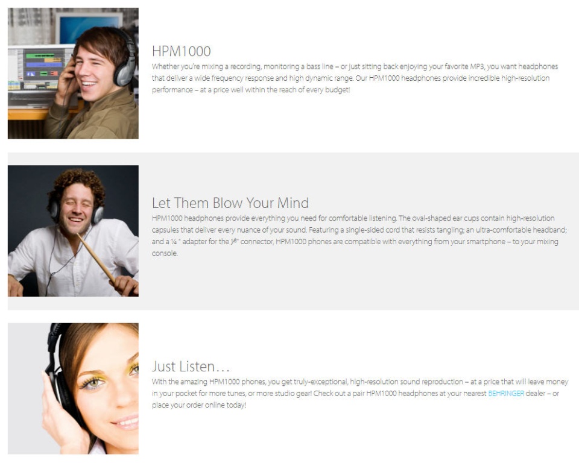Select the drummer photo with drumstick
The image size is (579, 463).
[73, 231]
